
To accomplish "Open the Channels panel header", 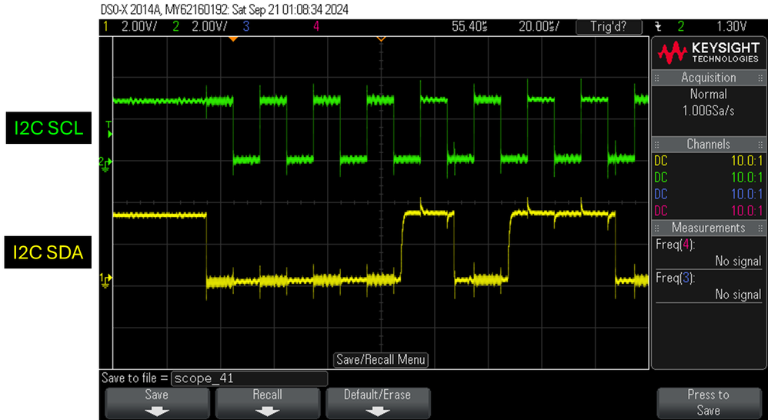I will (708, 144).
